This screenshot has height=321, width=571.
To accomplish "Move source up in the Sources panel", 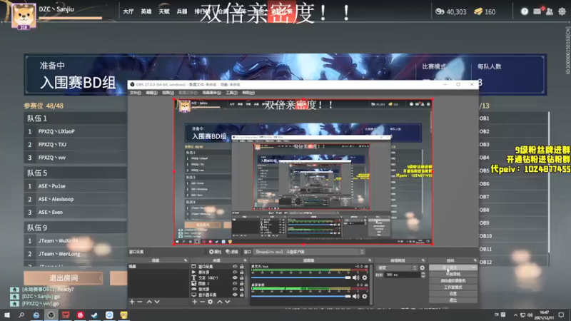I will [220, 302].
